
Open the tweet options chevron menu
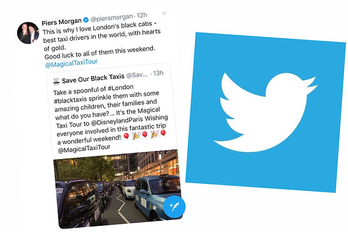[x=164, y=13]
